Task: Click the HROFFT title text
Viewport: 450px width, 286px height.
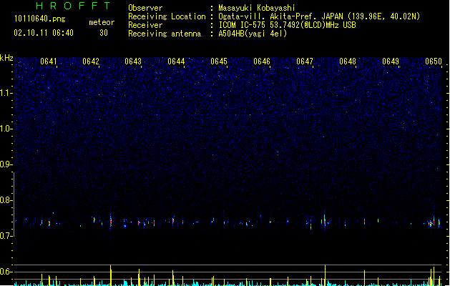Action: (73, 6)
